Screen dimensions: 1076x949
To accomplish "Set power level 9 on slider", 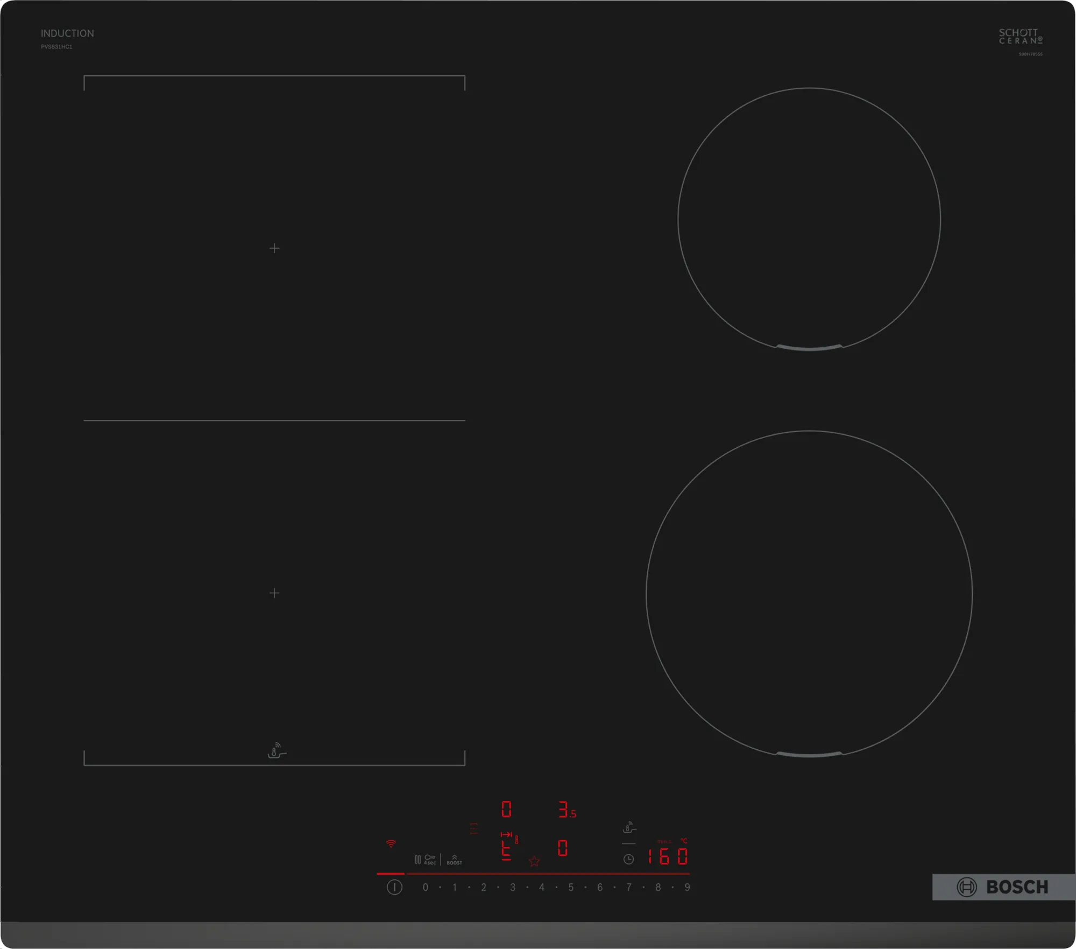I will pyautogui.click(x=687, y=887).
